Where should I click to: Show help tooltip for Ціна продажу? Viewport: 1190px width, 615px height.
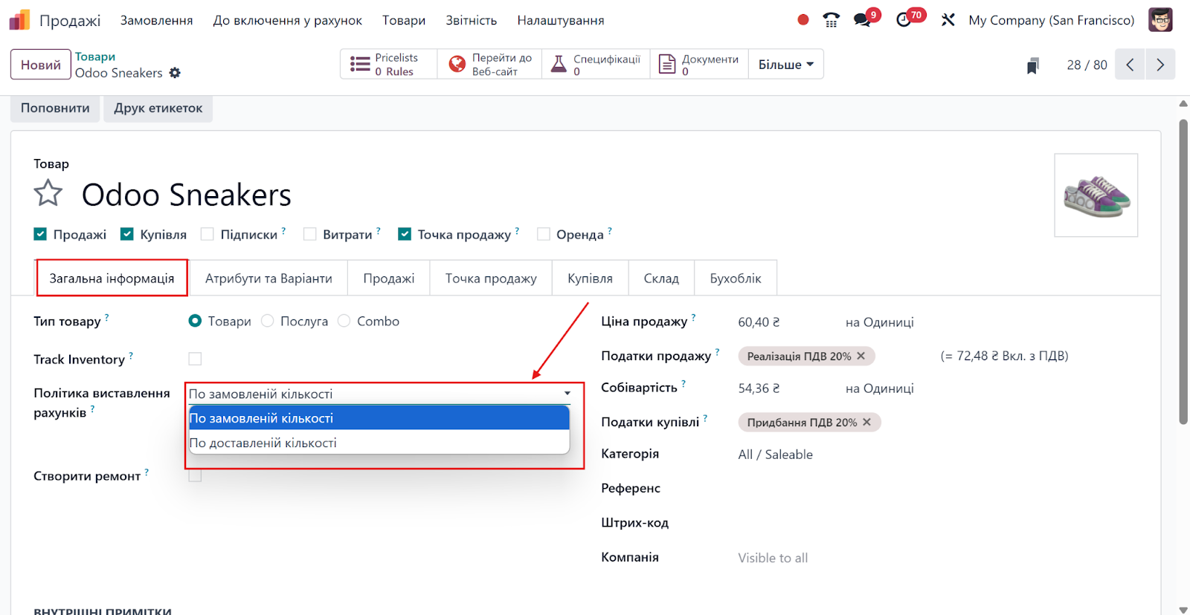(694, 317)
